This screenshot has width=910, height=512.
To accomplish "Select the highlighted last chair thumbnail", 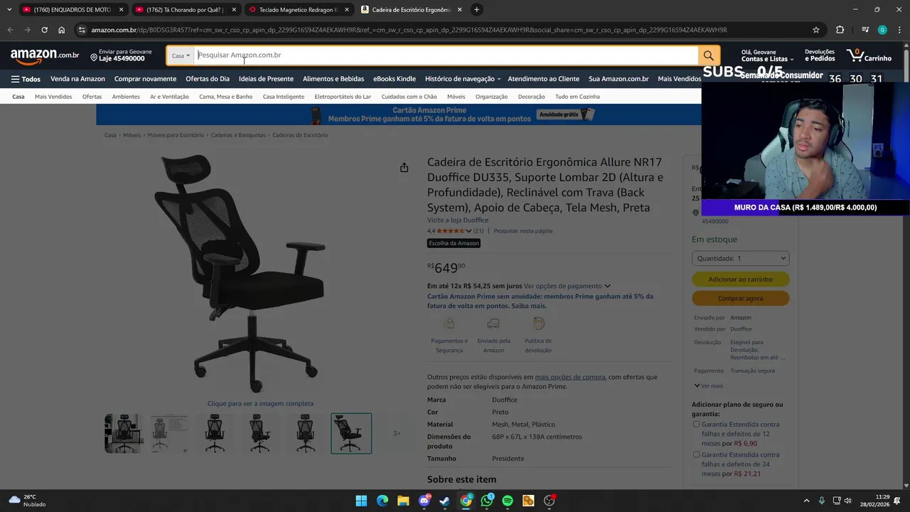I will tap(351, 433).
